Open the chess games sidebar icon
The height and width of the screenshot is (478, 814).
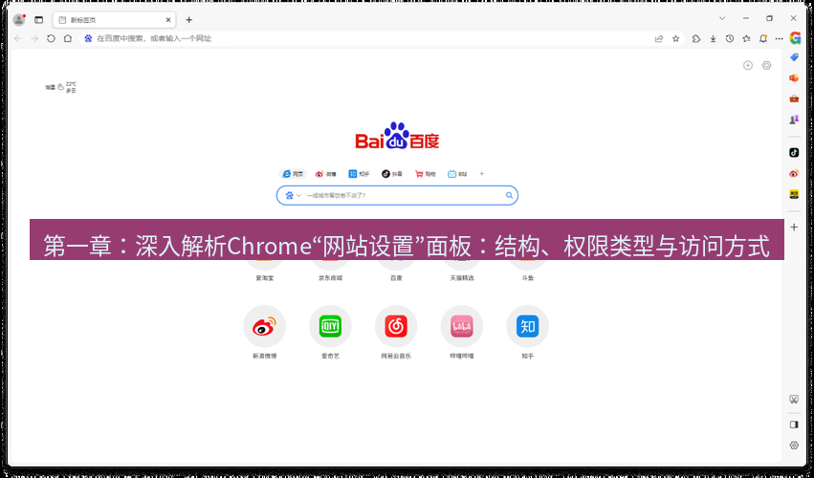794,119
